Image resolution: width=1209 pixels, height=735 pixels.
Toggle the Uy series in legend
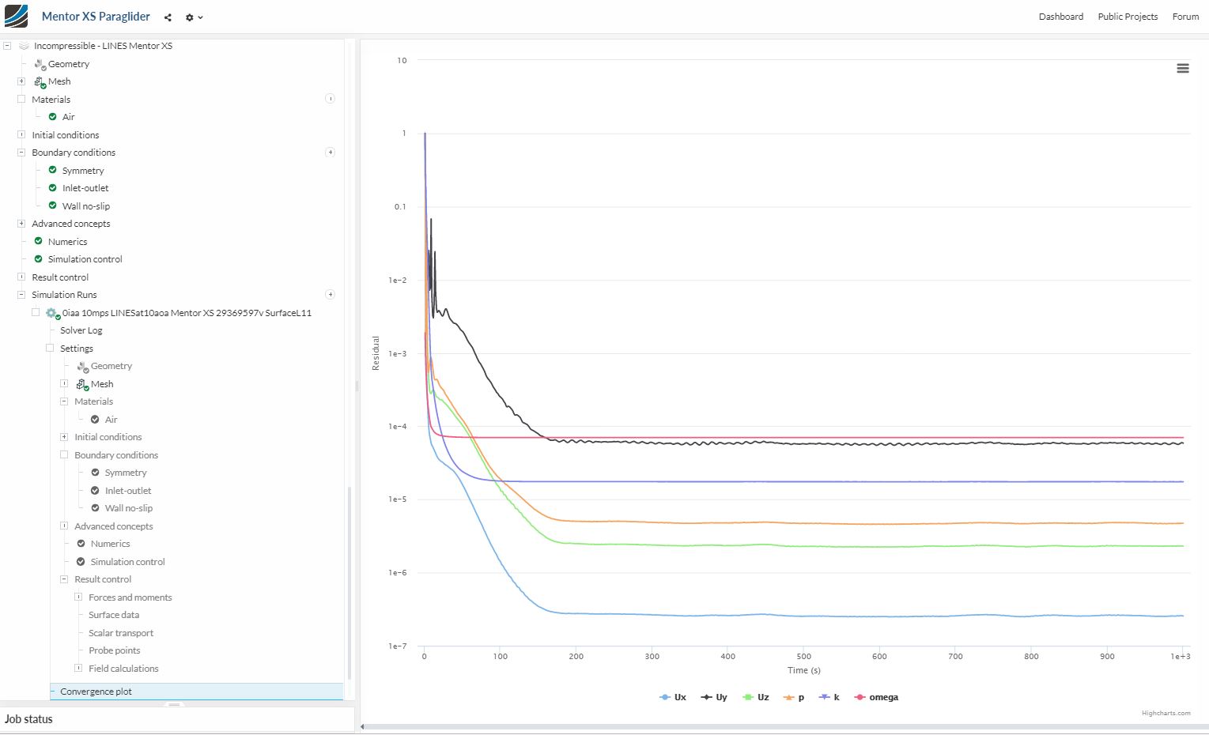(x=714, y=697)
